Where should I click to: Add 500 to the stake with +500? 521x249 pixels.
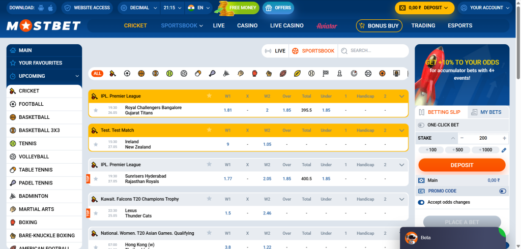pyautogui.click(x=457, y=150)
